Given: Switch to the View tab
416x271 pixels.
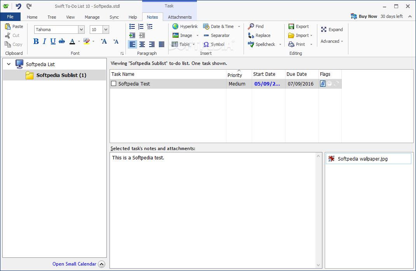Looking at the screenshot, I should [x=70, y=17].
